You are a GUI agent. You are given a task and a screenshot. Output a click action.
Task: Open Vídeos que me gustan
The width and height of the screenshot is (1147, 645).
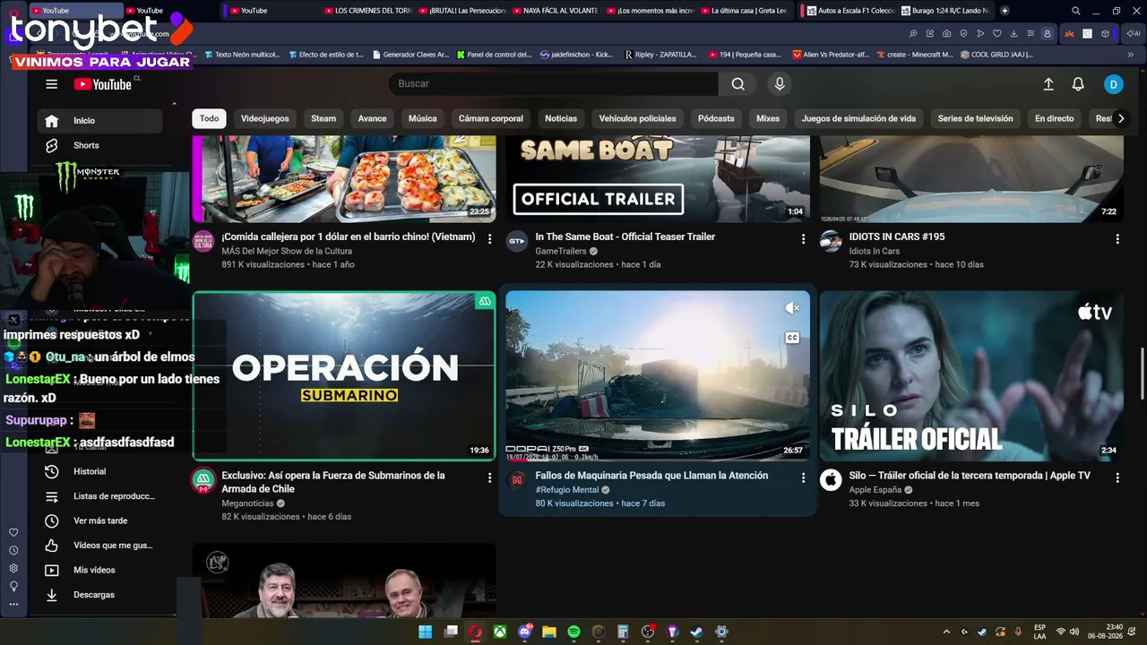tap(100, 546)
